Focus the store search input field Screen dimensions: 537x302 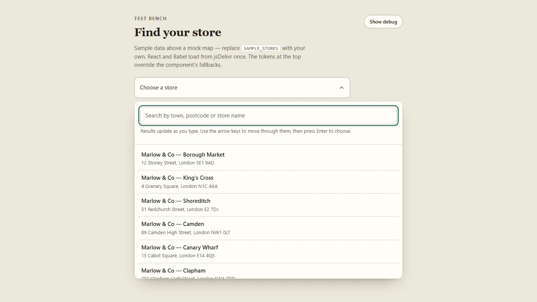268,116
